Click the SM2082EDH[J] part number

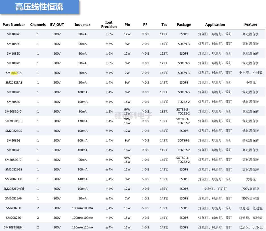[14, 189]
